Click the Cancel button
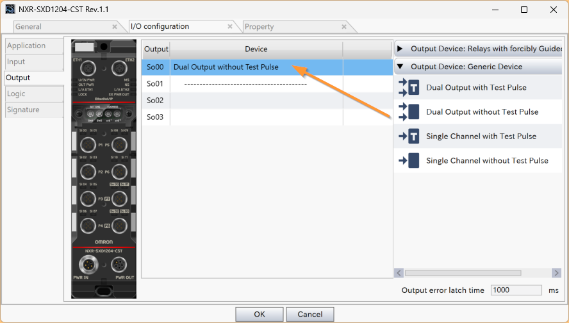This screenshot has height=323, width=569. point(310,314)
